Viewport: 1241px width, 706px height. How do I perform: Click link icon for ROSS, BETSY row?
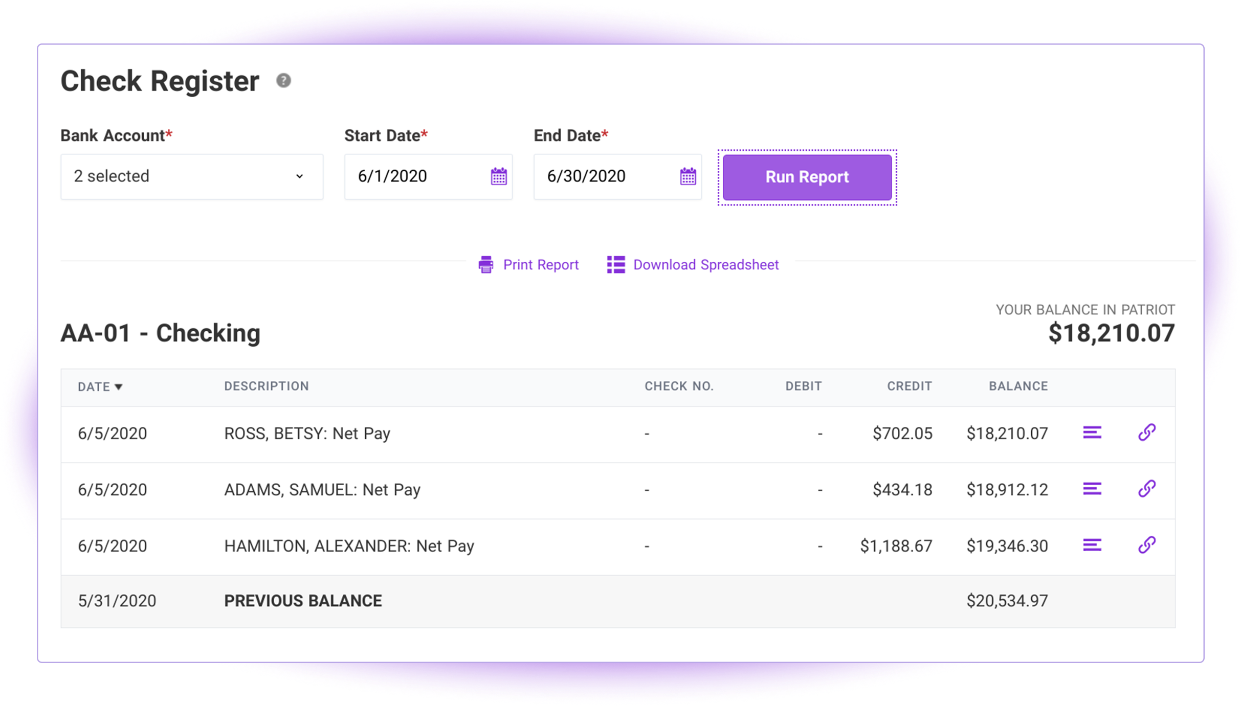pos(1147,432)
